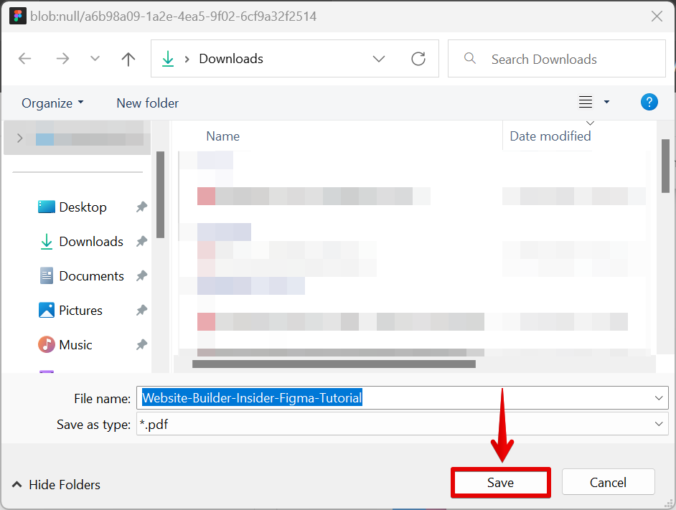
Task: Open the Organize menu
Action: 52,103
